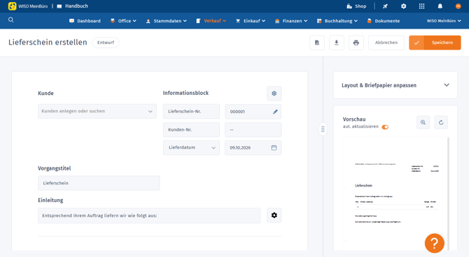Click the panel divider drag handle

[323, 129]
